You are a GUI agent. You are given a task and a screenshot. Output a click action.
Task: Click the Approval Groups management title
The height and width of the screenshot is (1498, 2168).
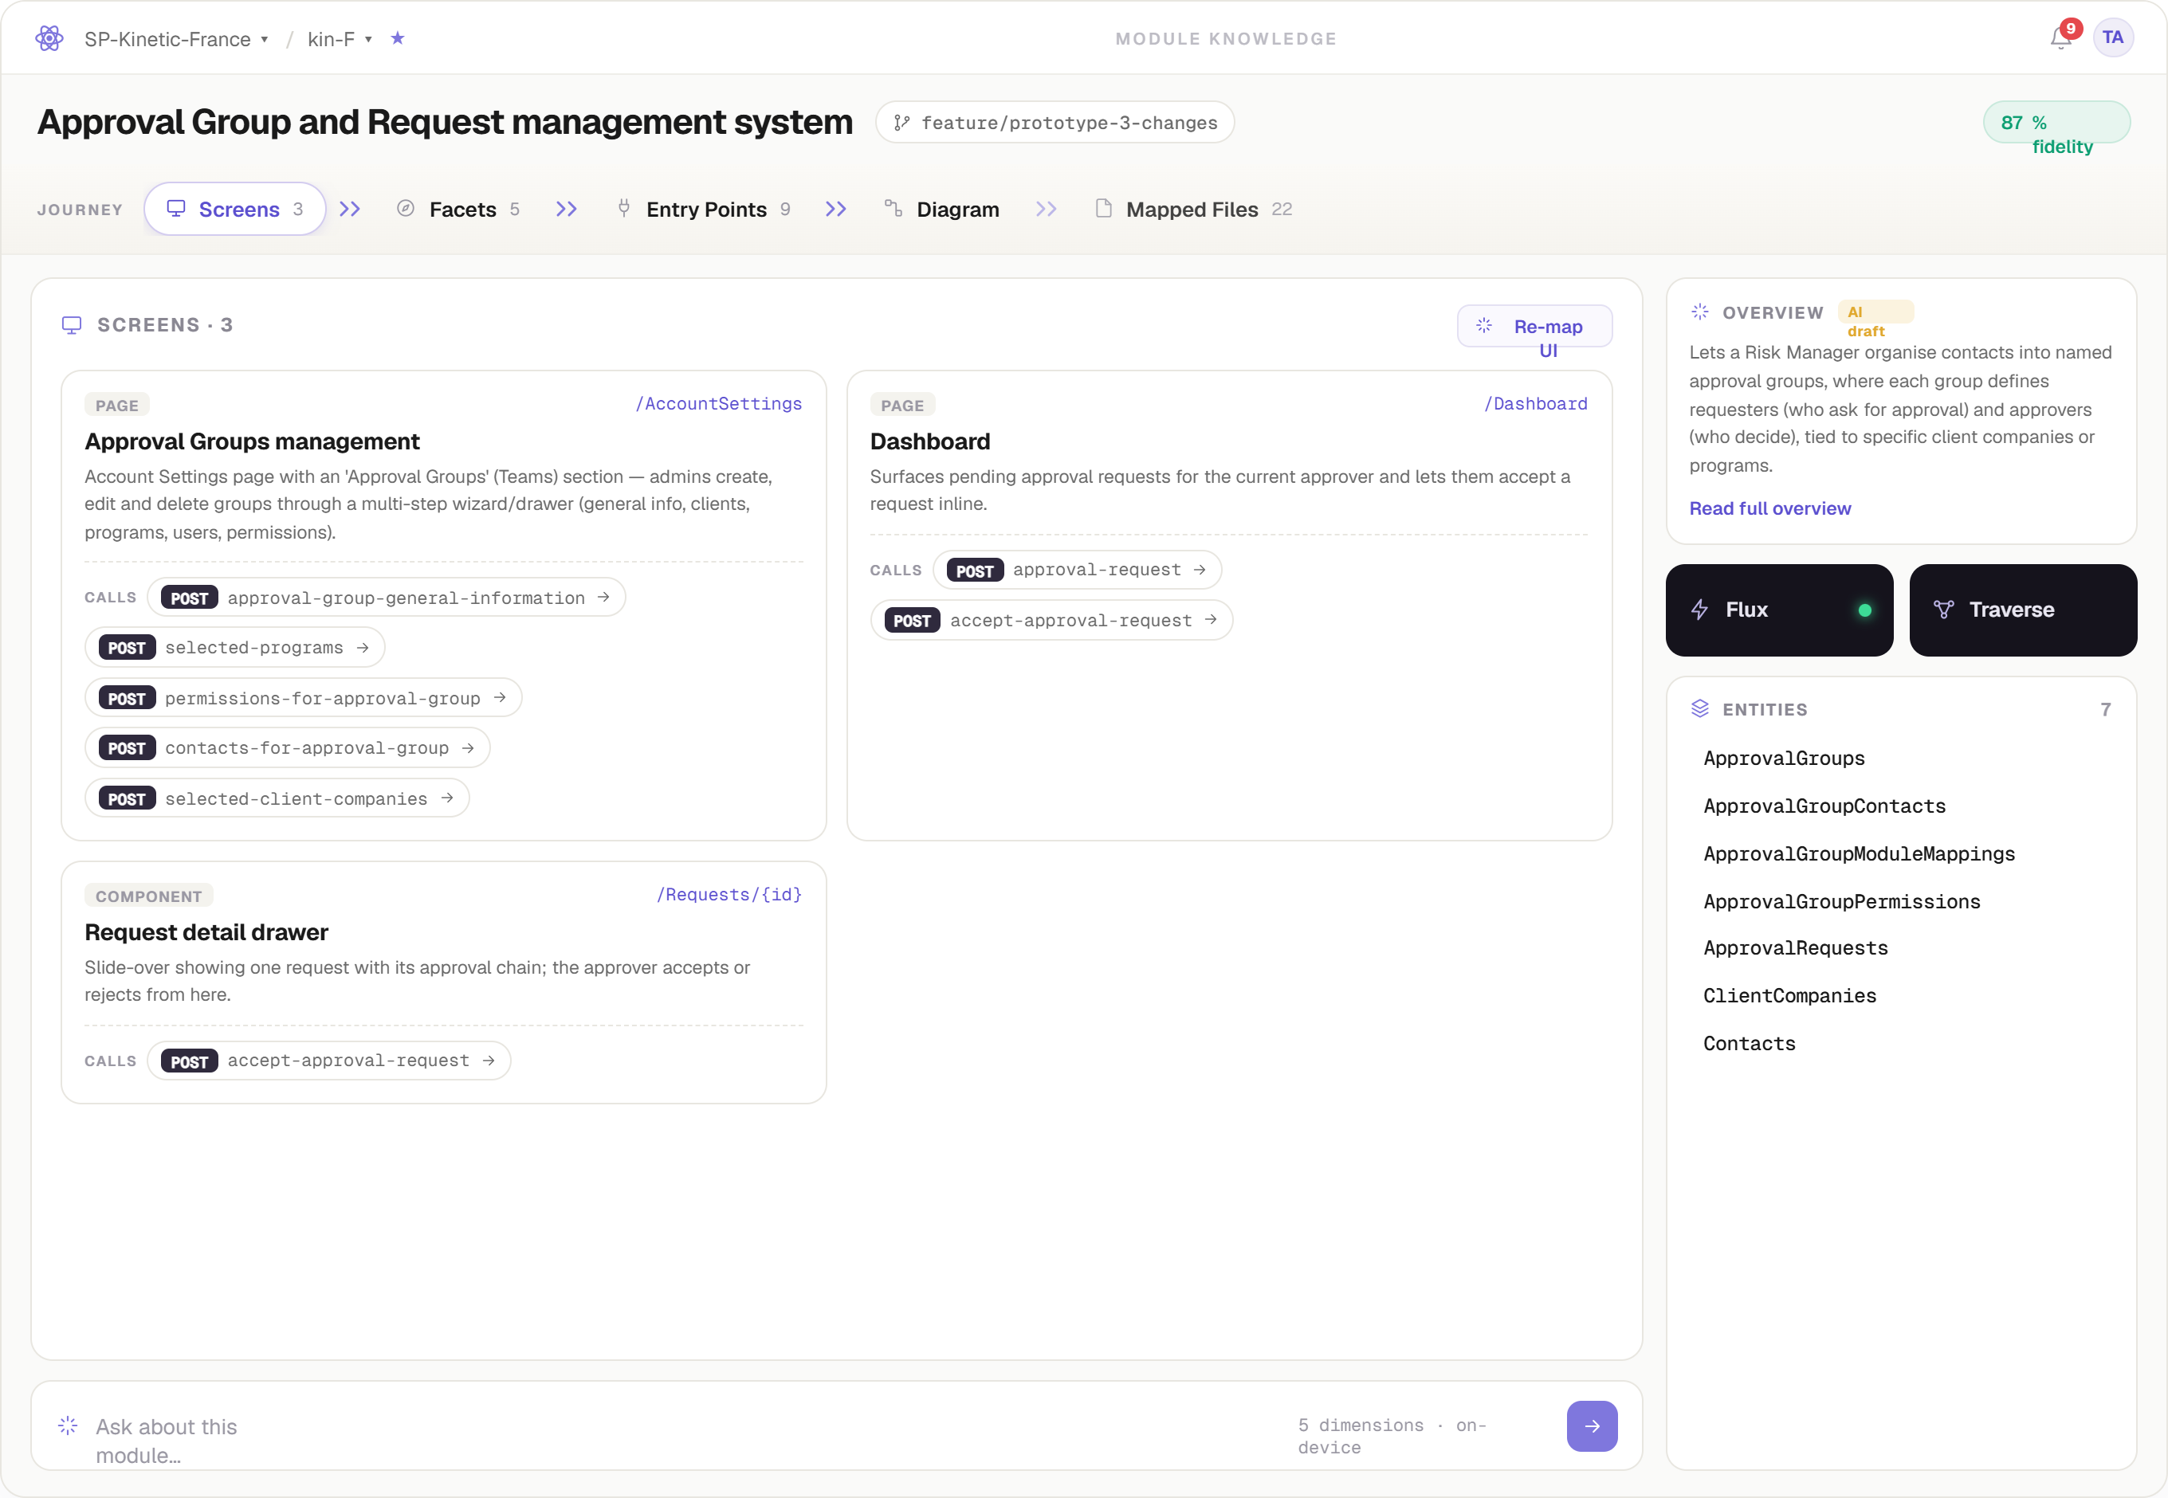click(252, 441)
